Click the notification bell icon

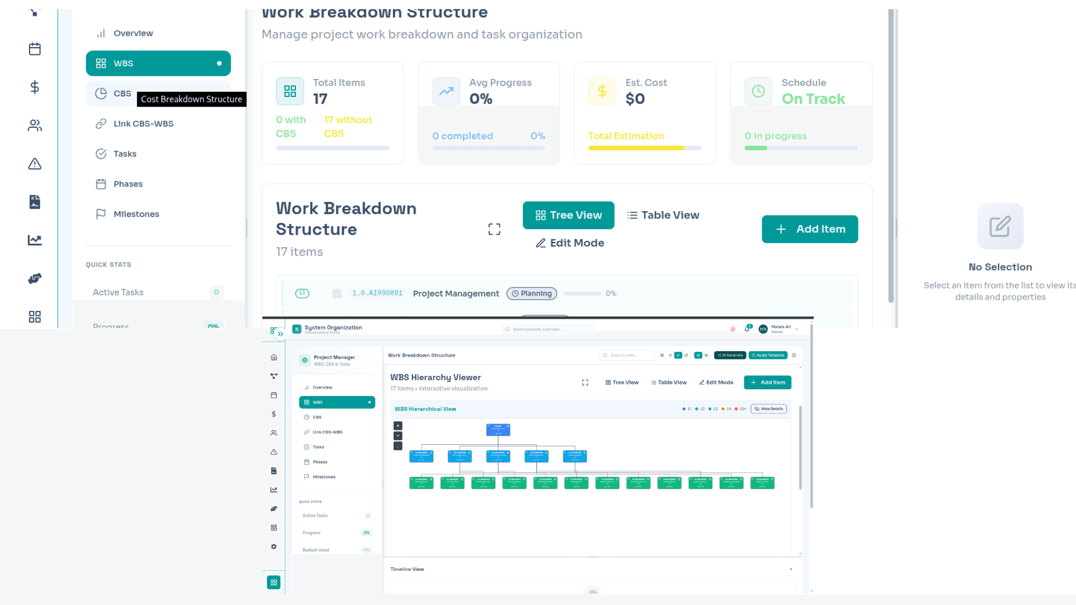click(746, 329)
